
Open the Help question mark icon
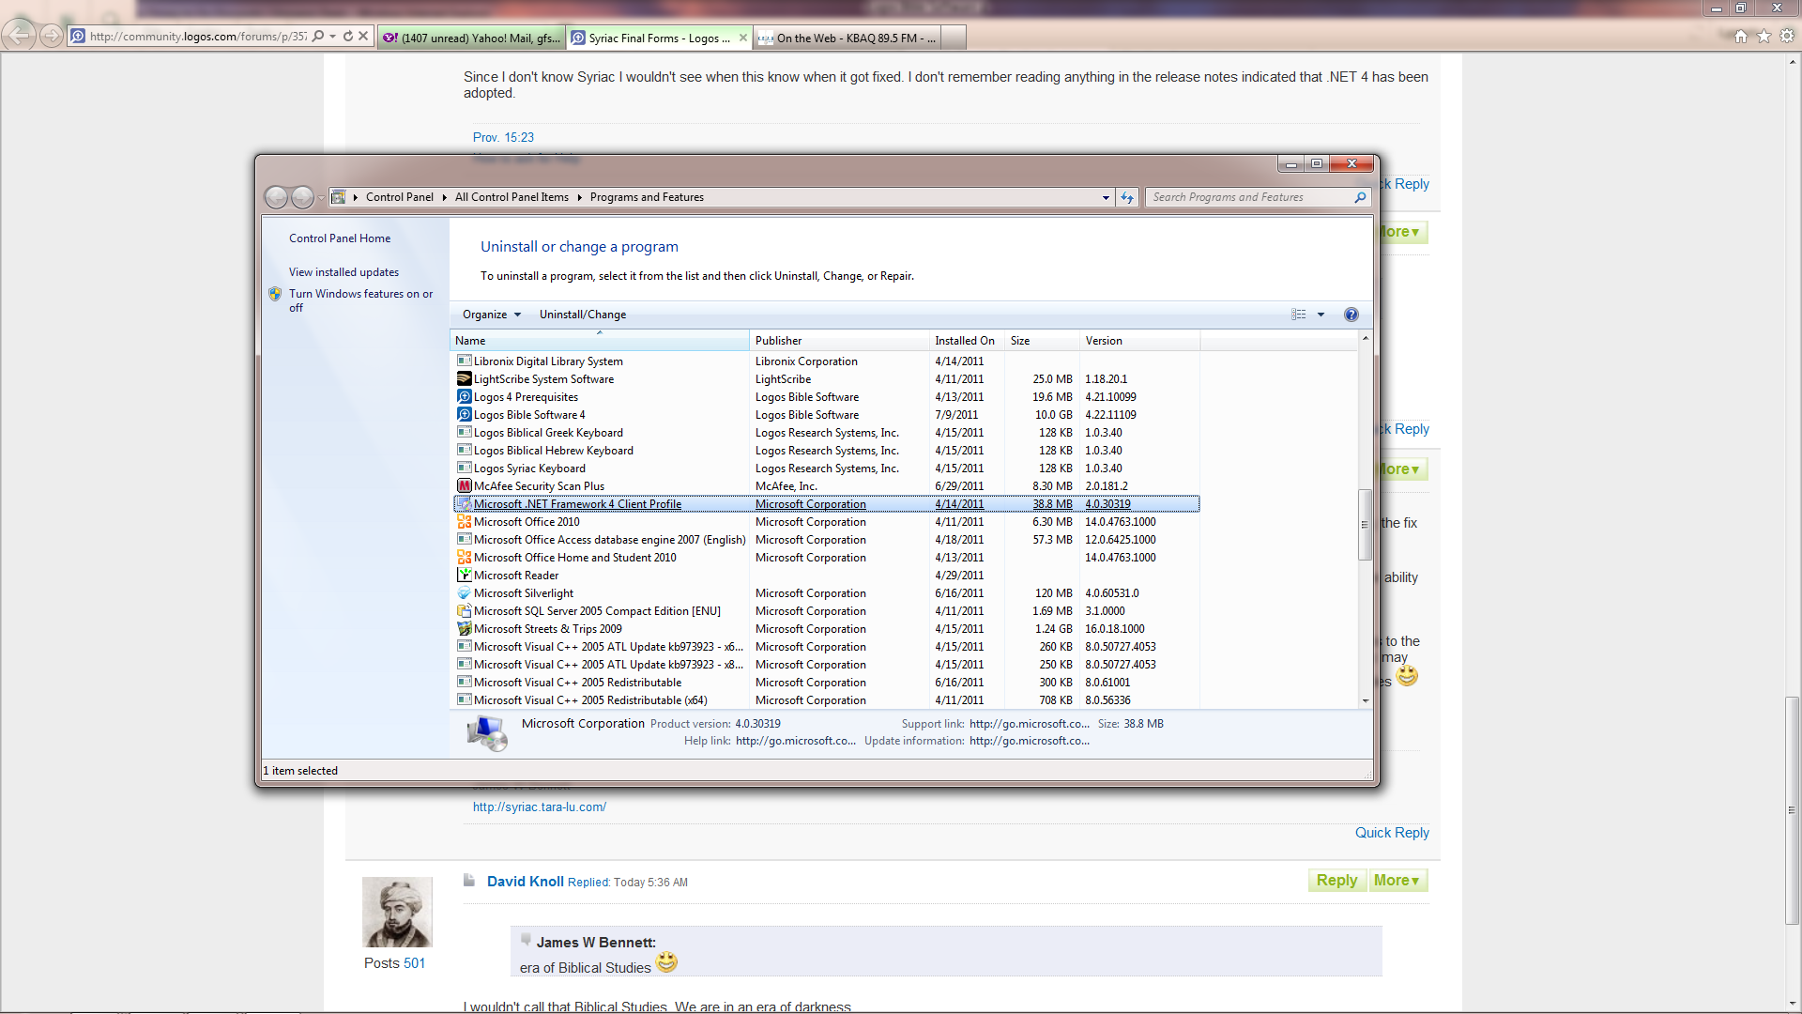(x=1351, y=315)
